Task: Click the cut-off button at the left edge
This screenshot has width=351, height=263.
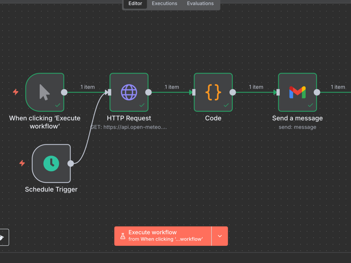Action: (4, 237)
